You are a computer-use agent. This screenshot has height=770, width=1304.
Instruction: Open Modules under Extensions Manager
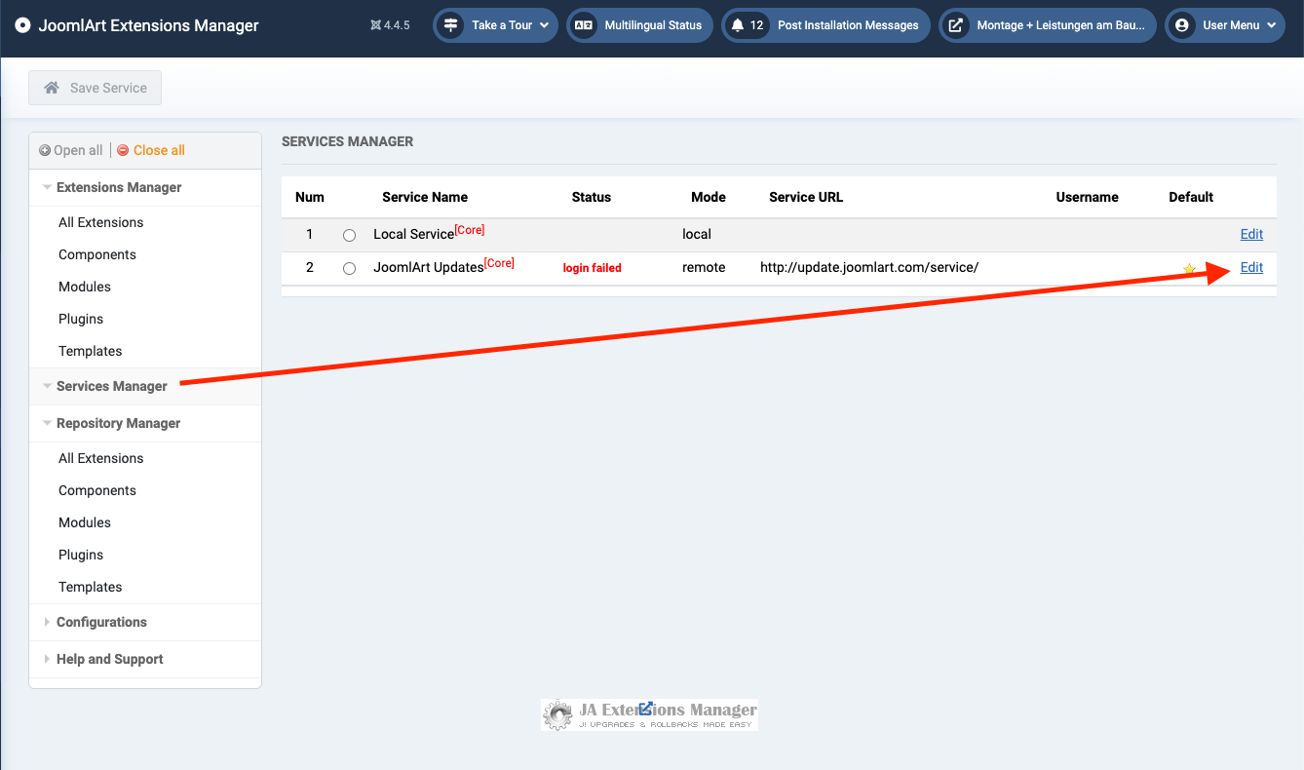tap(85, 287)
